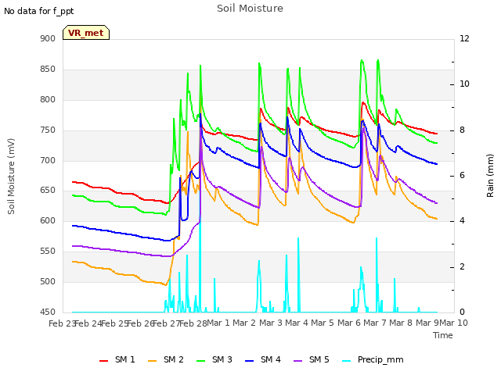Click the 'No data for f_ppt' message
The image size is (501, 375).
pyautogui.click(x=38, y=11)
